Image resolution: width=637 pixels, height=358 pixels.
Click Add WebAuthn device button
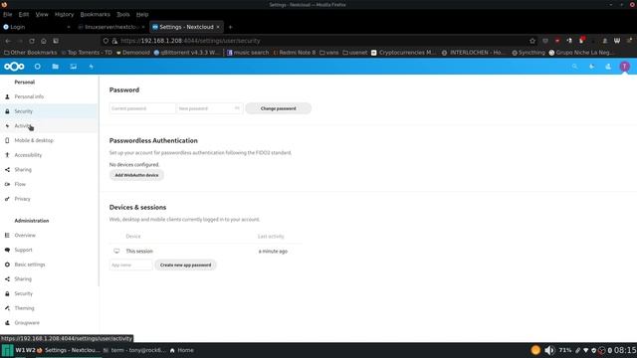coord(136,175)
